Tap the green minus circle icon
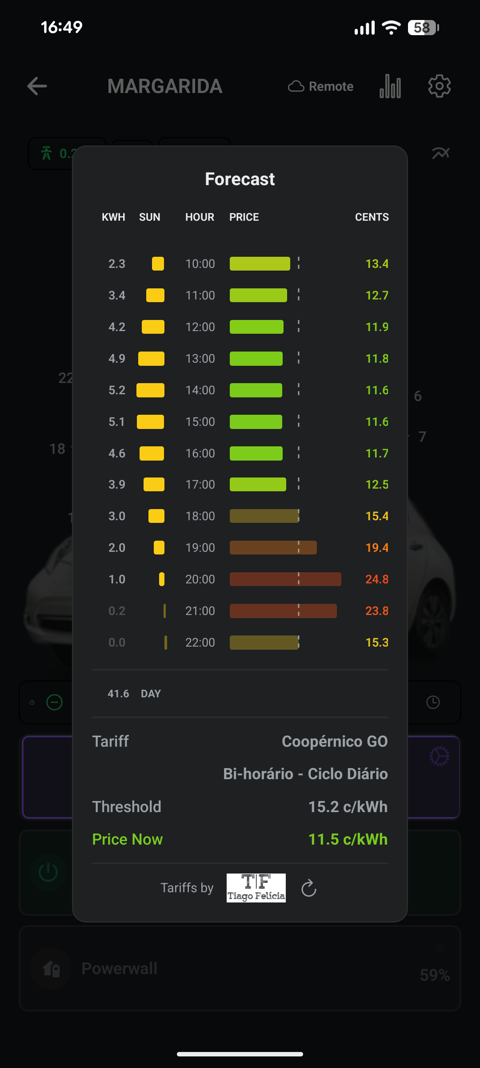Screen dimensions: 480x1068 pyautogui.click(x=55, y=702)
